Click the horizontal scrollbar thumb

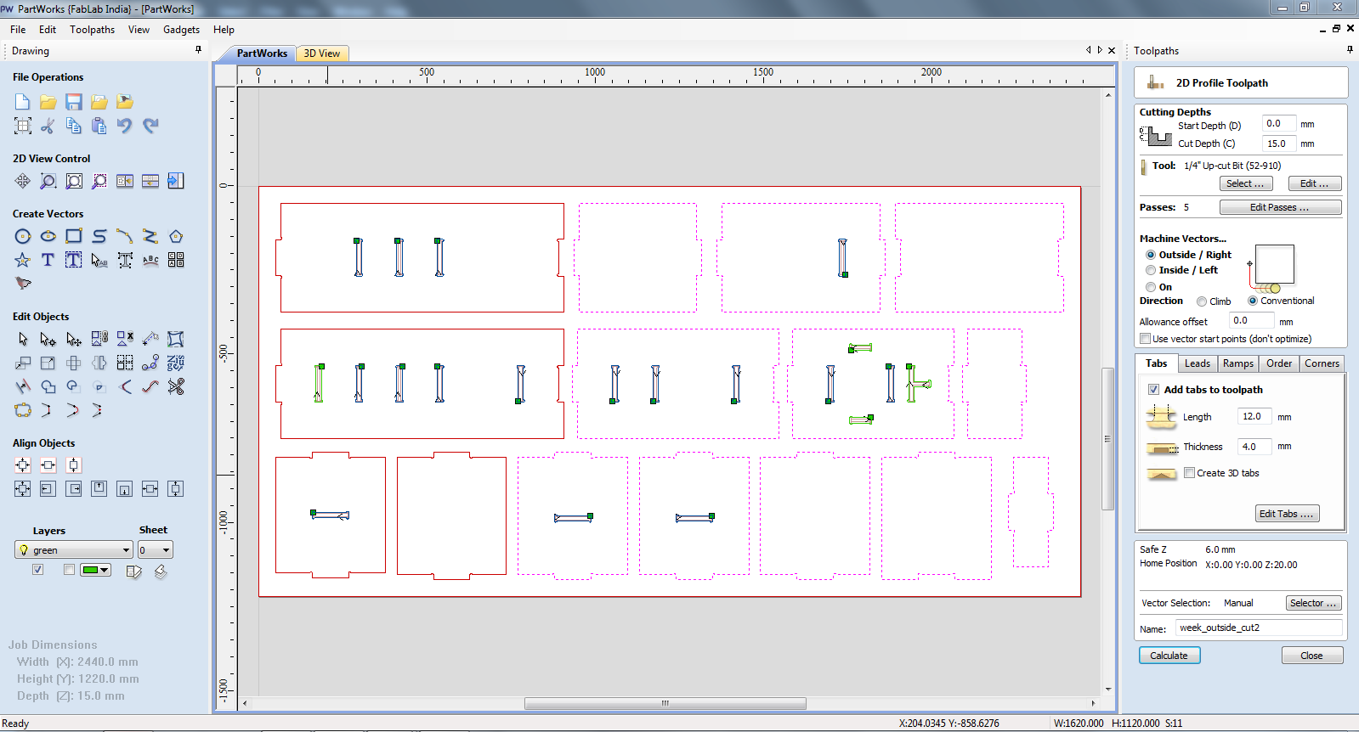tap(665, 703)
